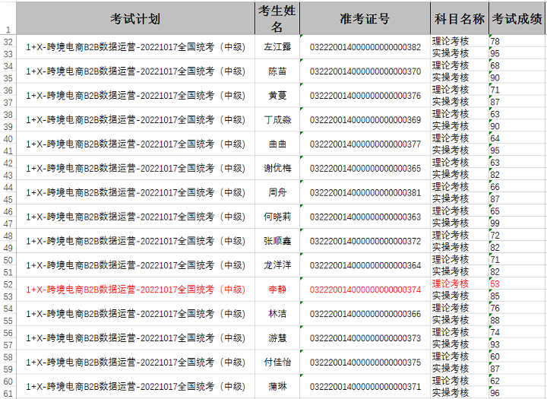Click the name cell 付佳怡
The height and width of the screenshot is (399, 547).
tap(277, 363)
